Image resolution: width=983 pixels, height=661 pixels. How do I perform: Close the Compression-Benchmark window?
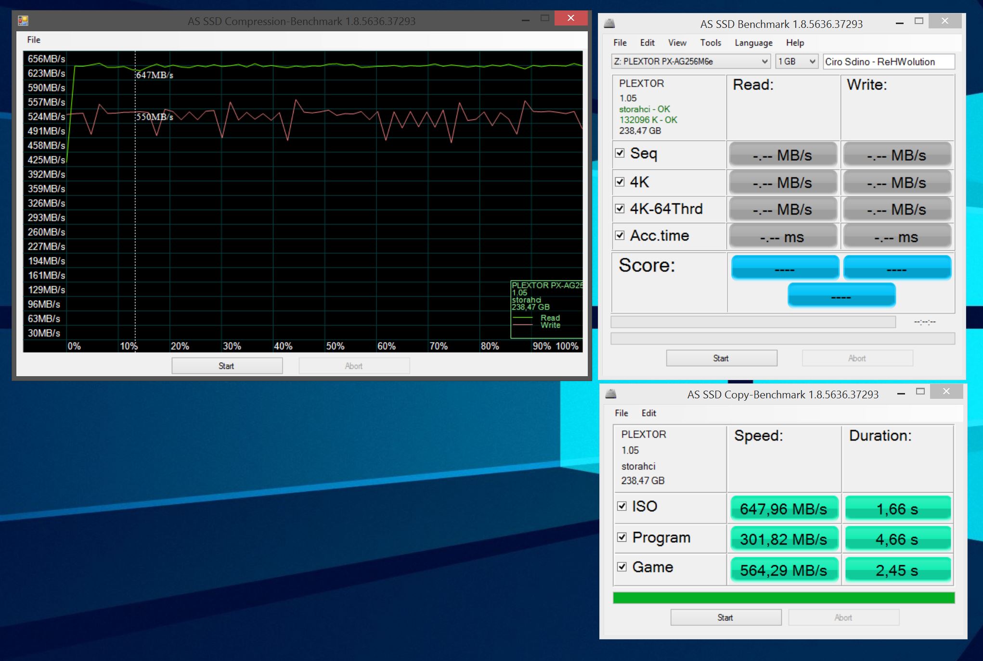(570, 18)
